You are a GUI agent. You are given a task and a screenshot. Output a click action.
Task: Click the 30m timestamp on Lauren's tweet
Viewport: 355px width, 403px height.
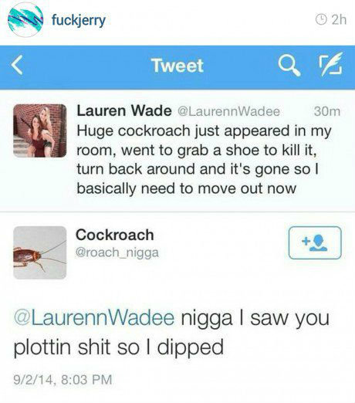[x=327, y=112]
